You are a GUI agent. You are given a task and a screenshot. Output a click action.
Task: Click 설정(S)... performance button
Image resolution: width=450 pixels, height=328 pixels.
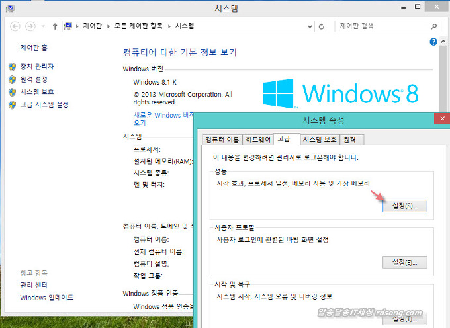(x=404, y=206)
